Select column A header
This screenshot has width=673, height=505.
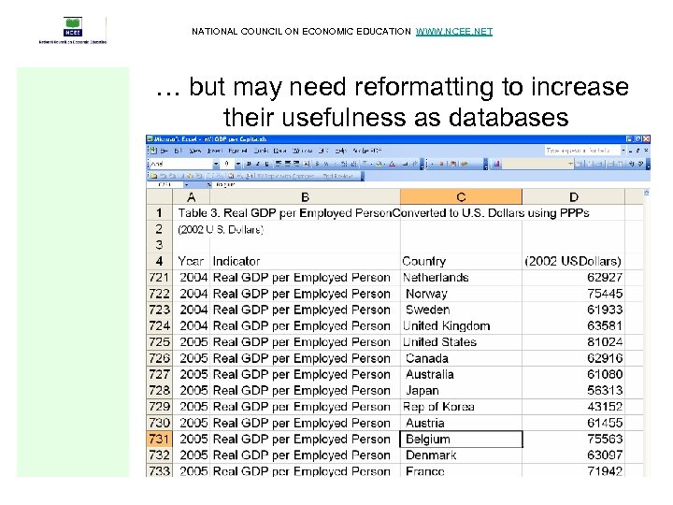coord(192,197)
